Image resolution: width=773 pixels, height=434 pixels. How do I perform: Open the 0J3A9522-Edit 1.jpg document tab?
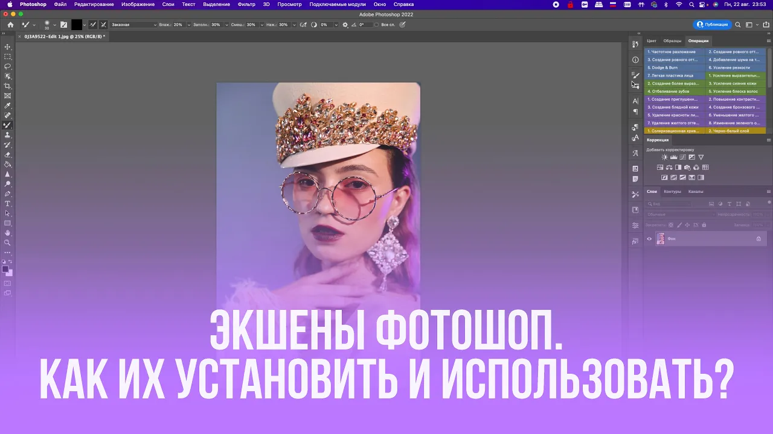pyautogui.click(x=65, y=36)
